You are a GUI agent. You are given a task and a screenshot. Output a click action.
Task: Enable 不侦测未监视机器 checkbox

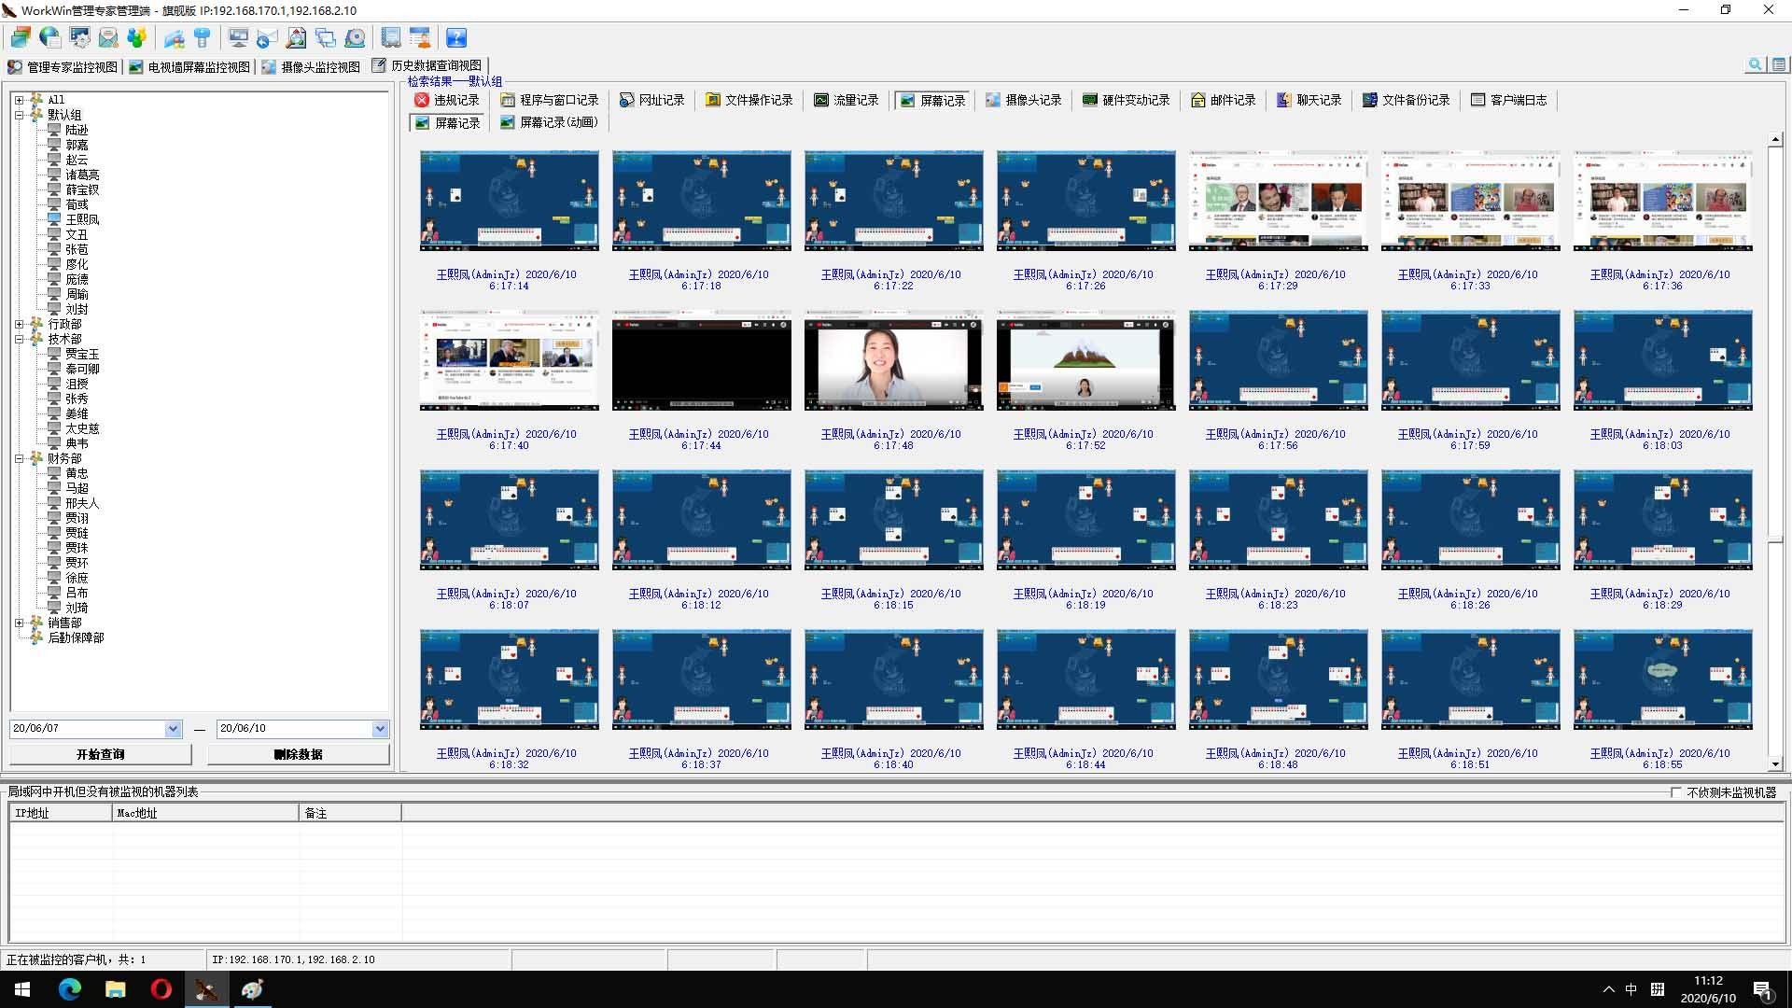point(1676,791)
